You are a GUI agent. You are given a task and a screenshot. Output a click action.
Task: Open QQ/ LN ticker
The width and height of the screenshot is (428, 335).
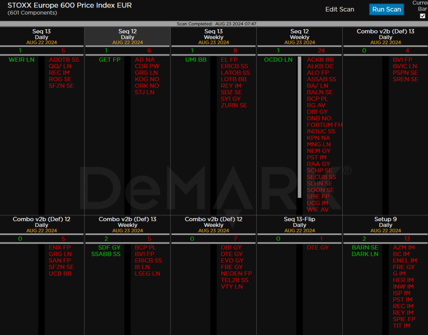[x=60, y=66]
